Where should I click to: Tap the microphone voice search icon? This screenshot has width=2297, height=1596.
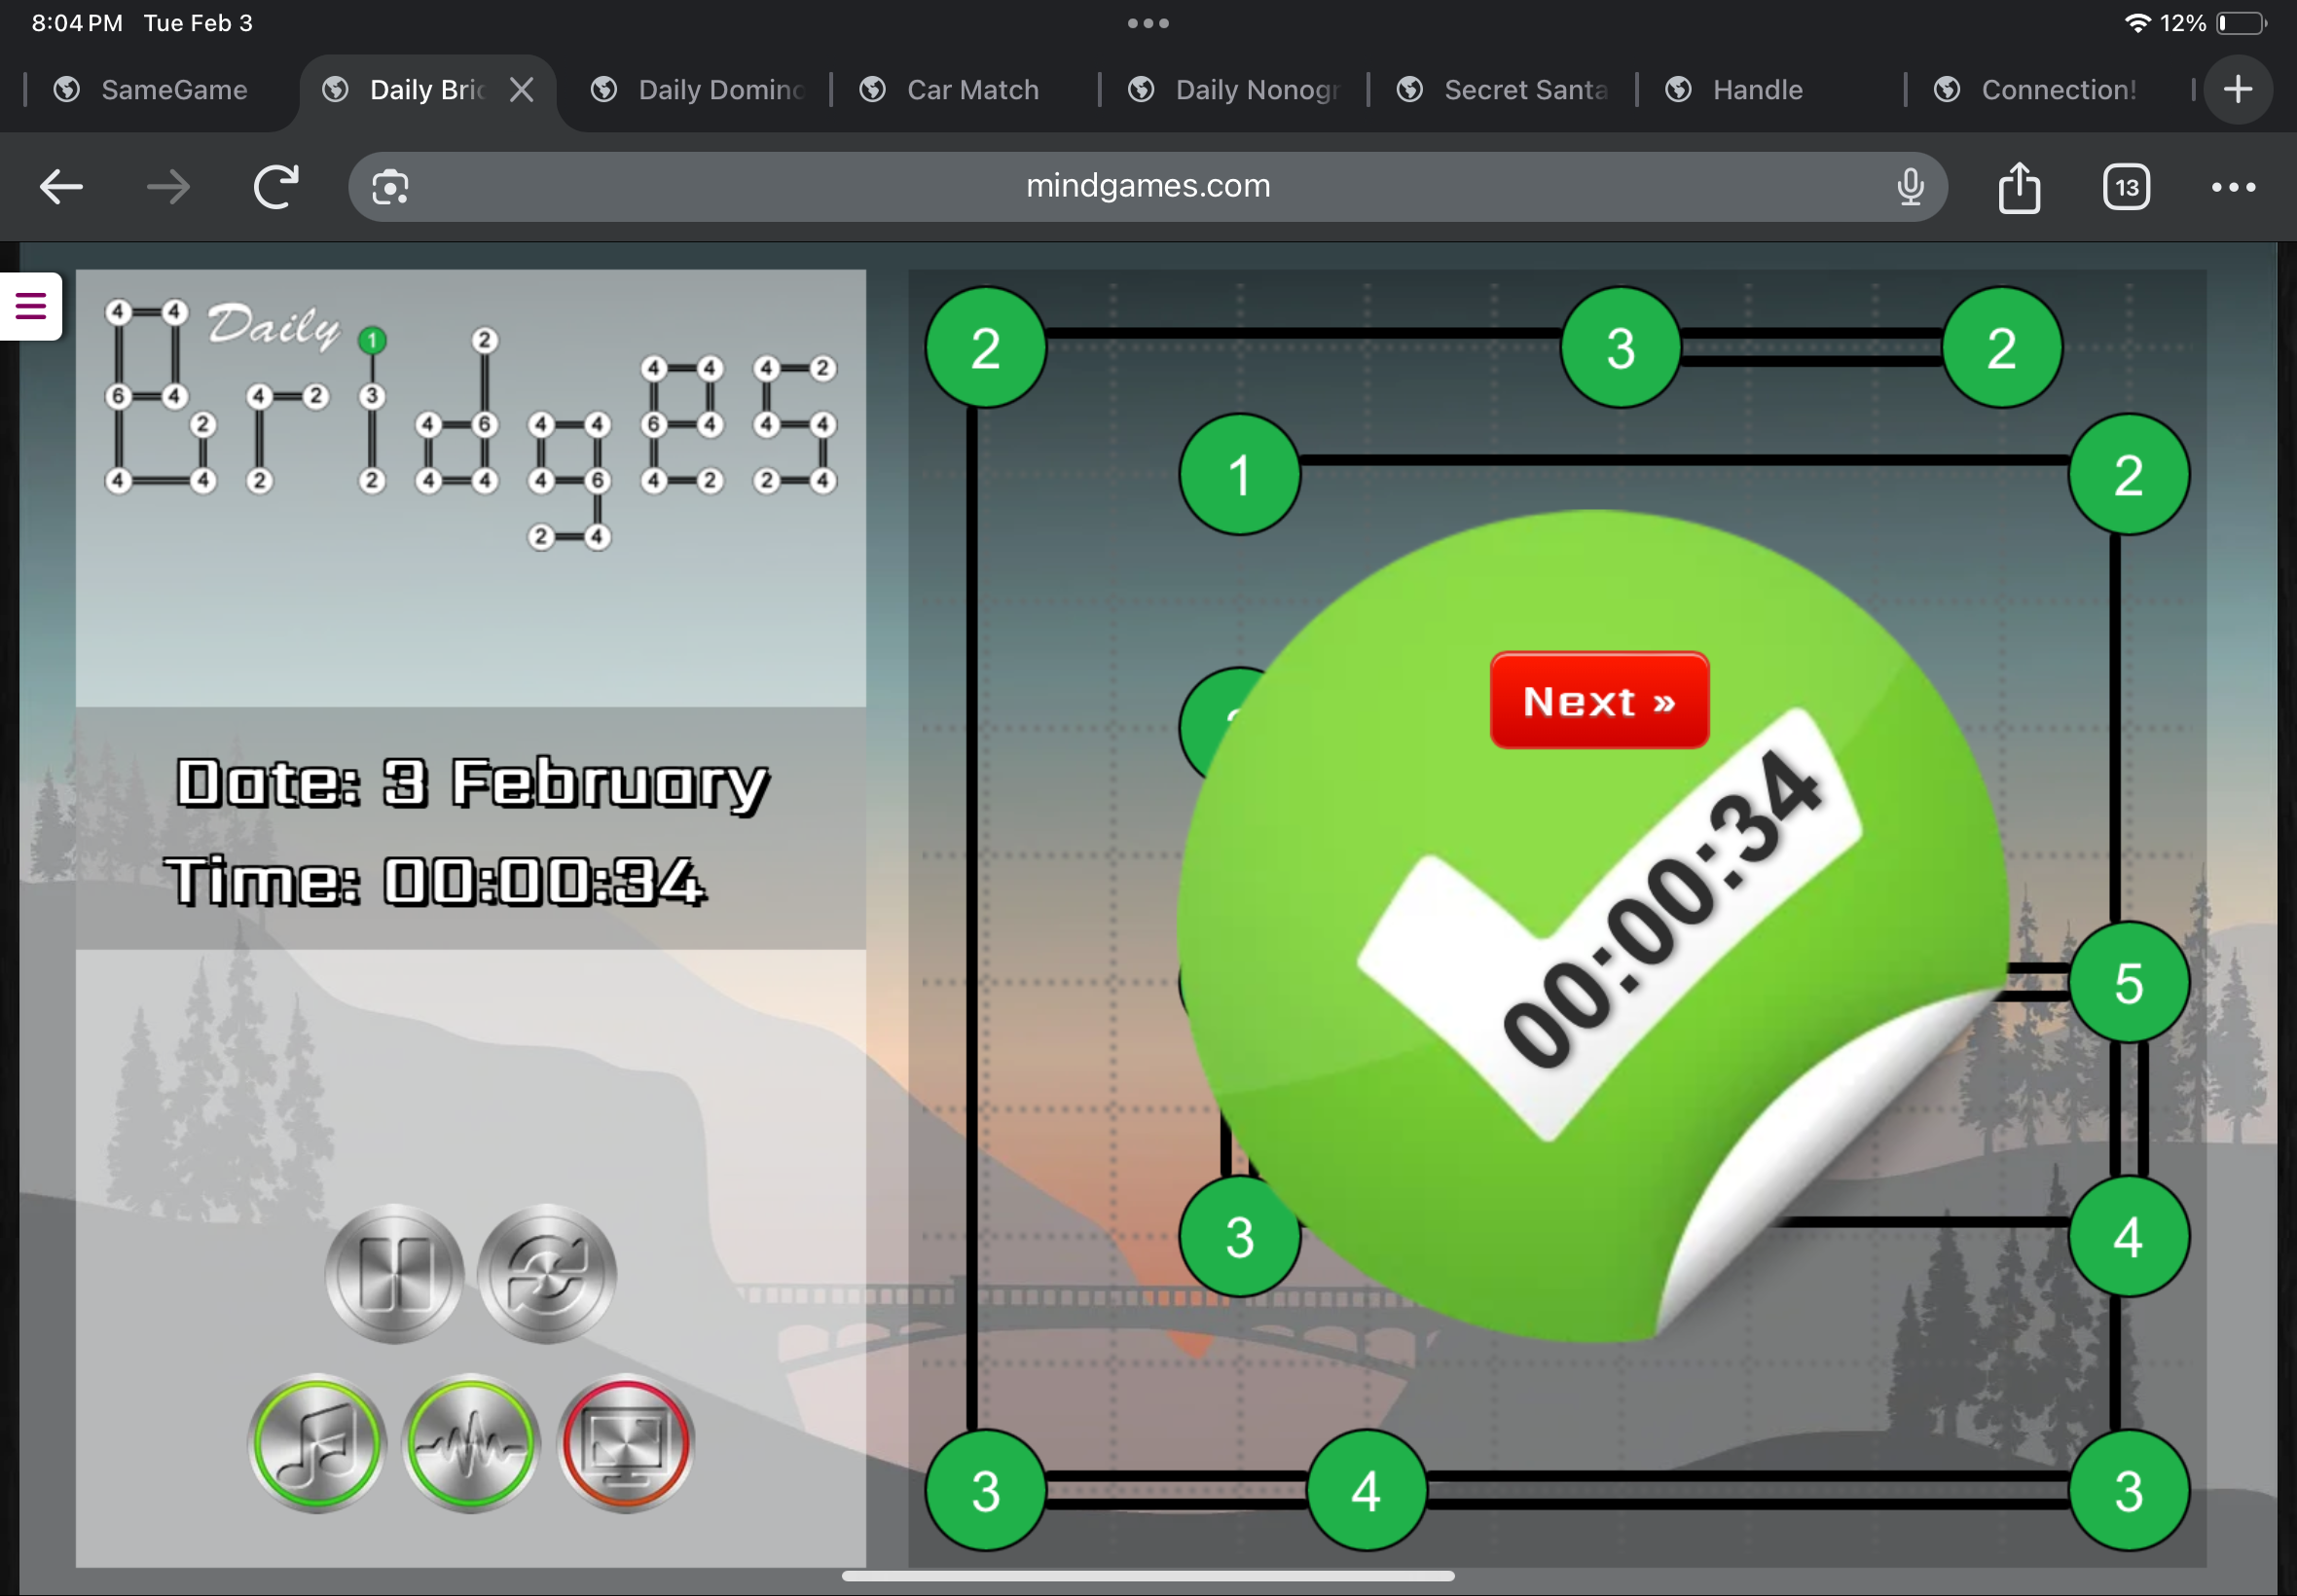click(1910, 187)
